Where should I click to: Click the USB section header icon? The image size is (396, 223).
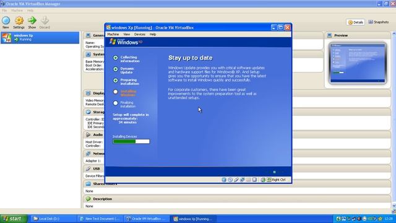88,168
